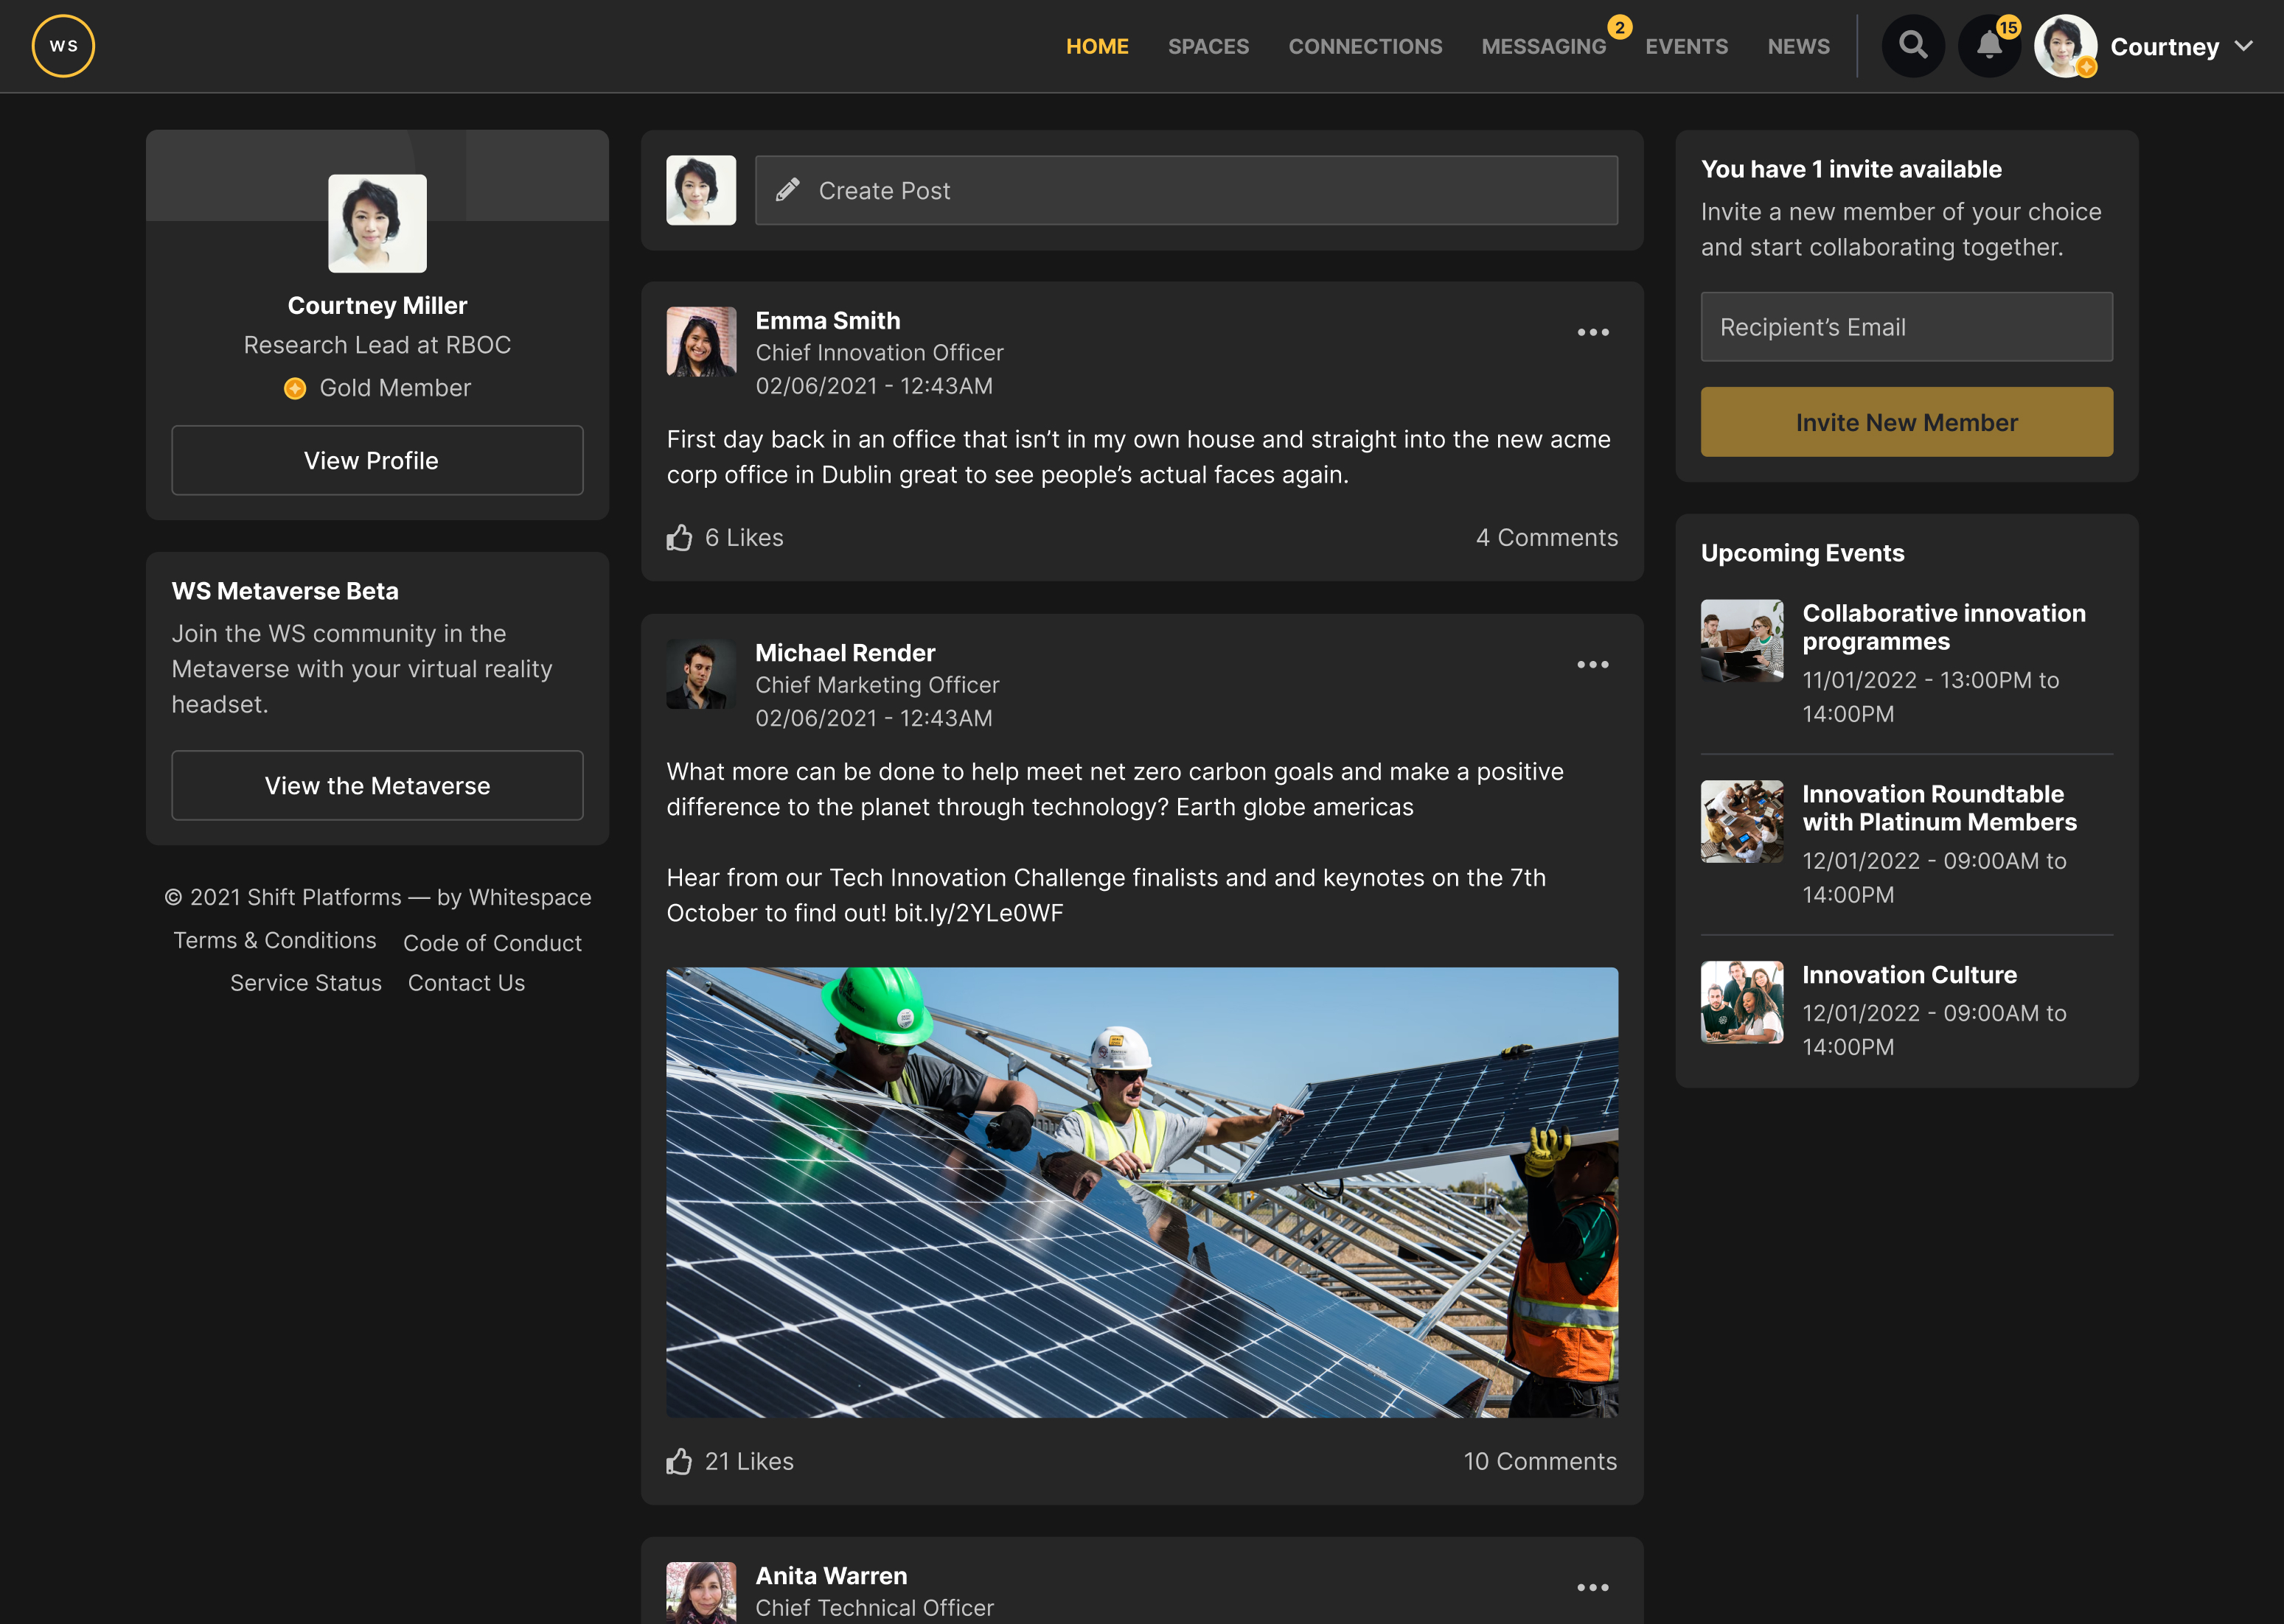Click the Recipient's Email field
Image resolution: width=2284 pixels, height=1624 pixels.
[x=1906, y=327]
